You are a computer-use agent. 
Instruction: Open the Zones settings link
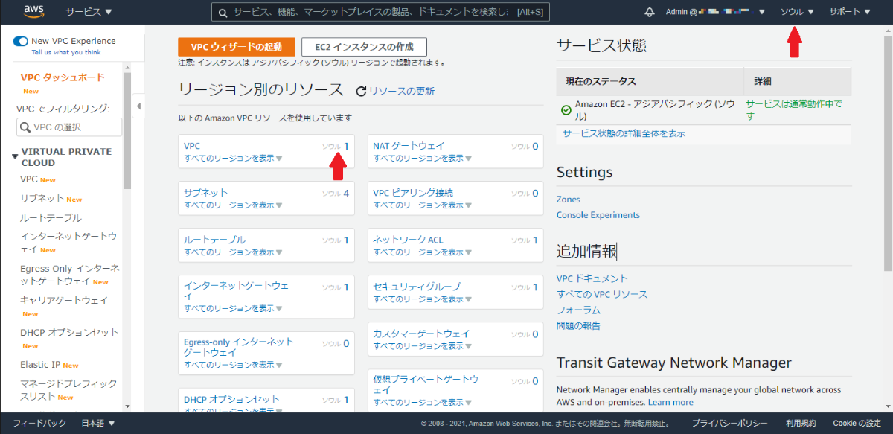[569, 200]
